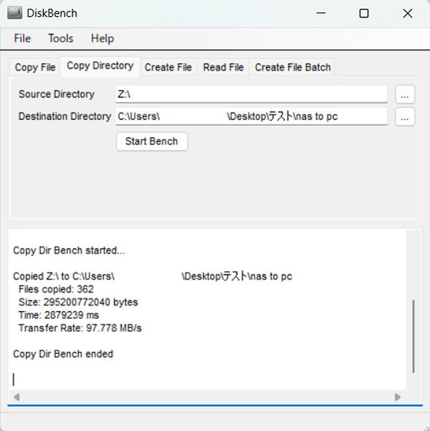Click the Source Directory input field

point(251,95)
